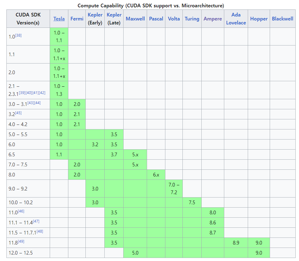Click the Fermi '2.0' cell in the 8.0 row
Screen dimensions: 299x261
[77, 175]
